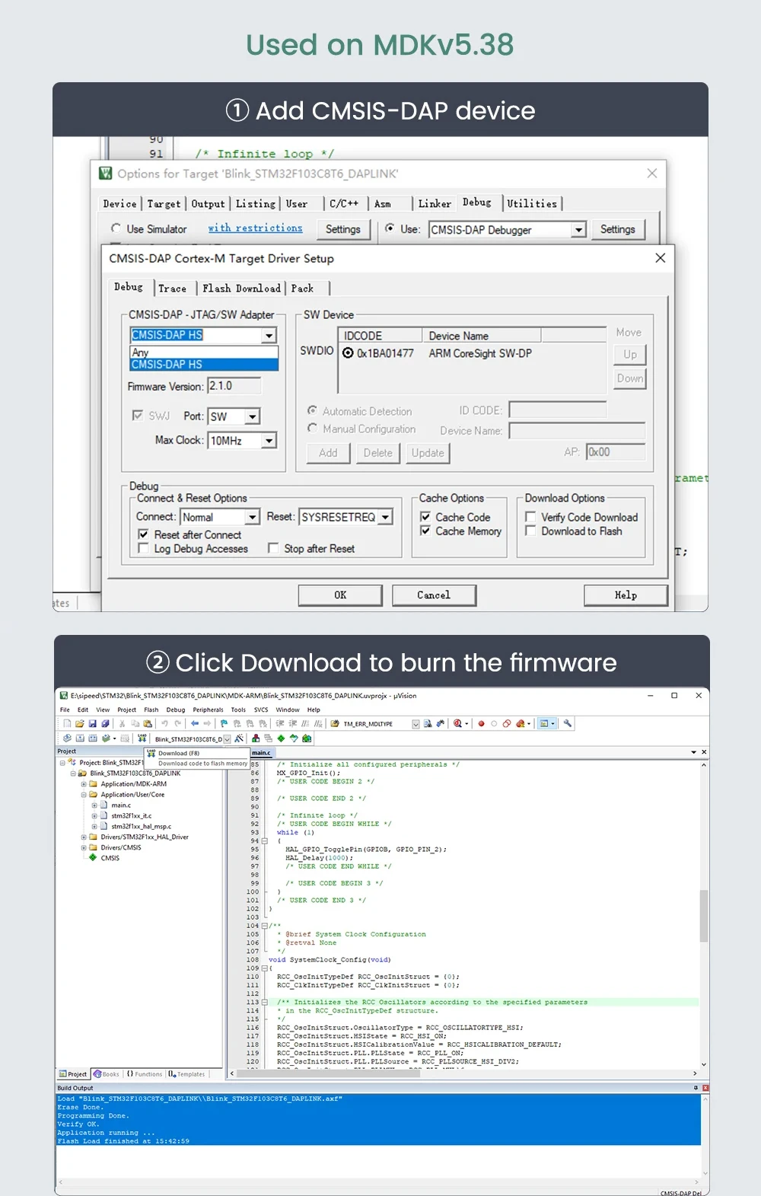
Task: Switch to the Functions tab in project pane
Action: pos(145,1074)
